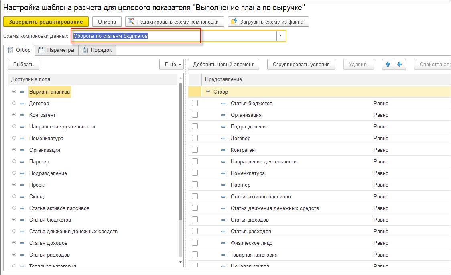Click the icon on the Параметры tab
The height and width of the screenshot is (275, 451).
click(41, 50)
